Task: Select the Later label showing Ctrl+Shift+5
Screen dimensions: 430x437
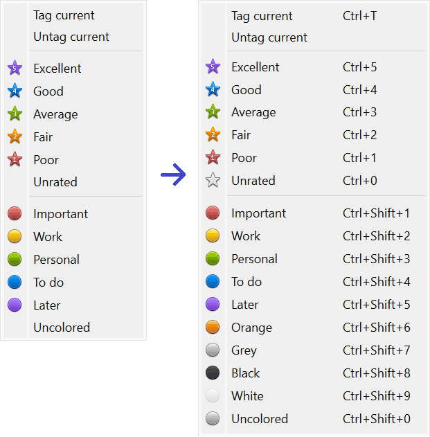Action: (x=244, y=305)
